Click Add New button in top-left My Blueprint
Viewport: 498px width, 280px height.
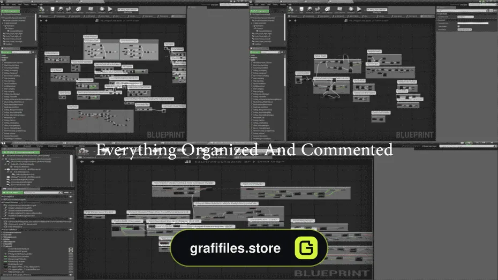(x=6, y=52)
